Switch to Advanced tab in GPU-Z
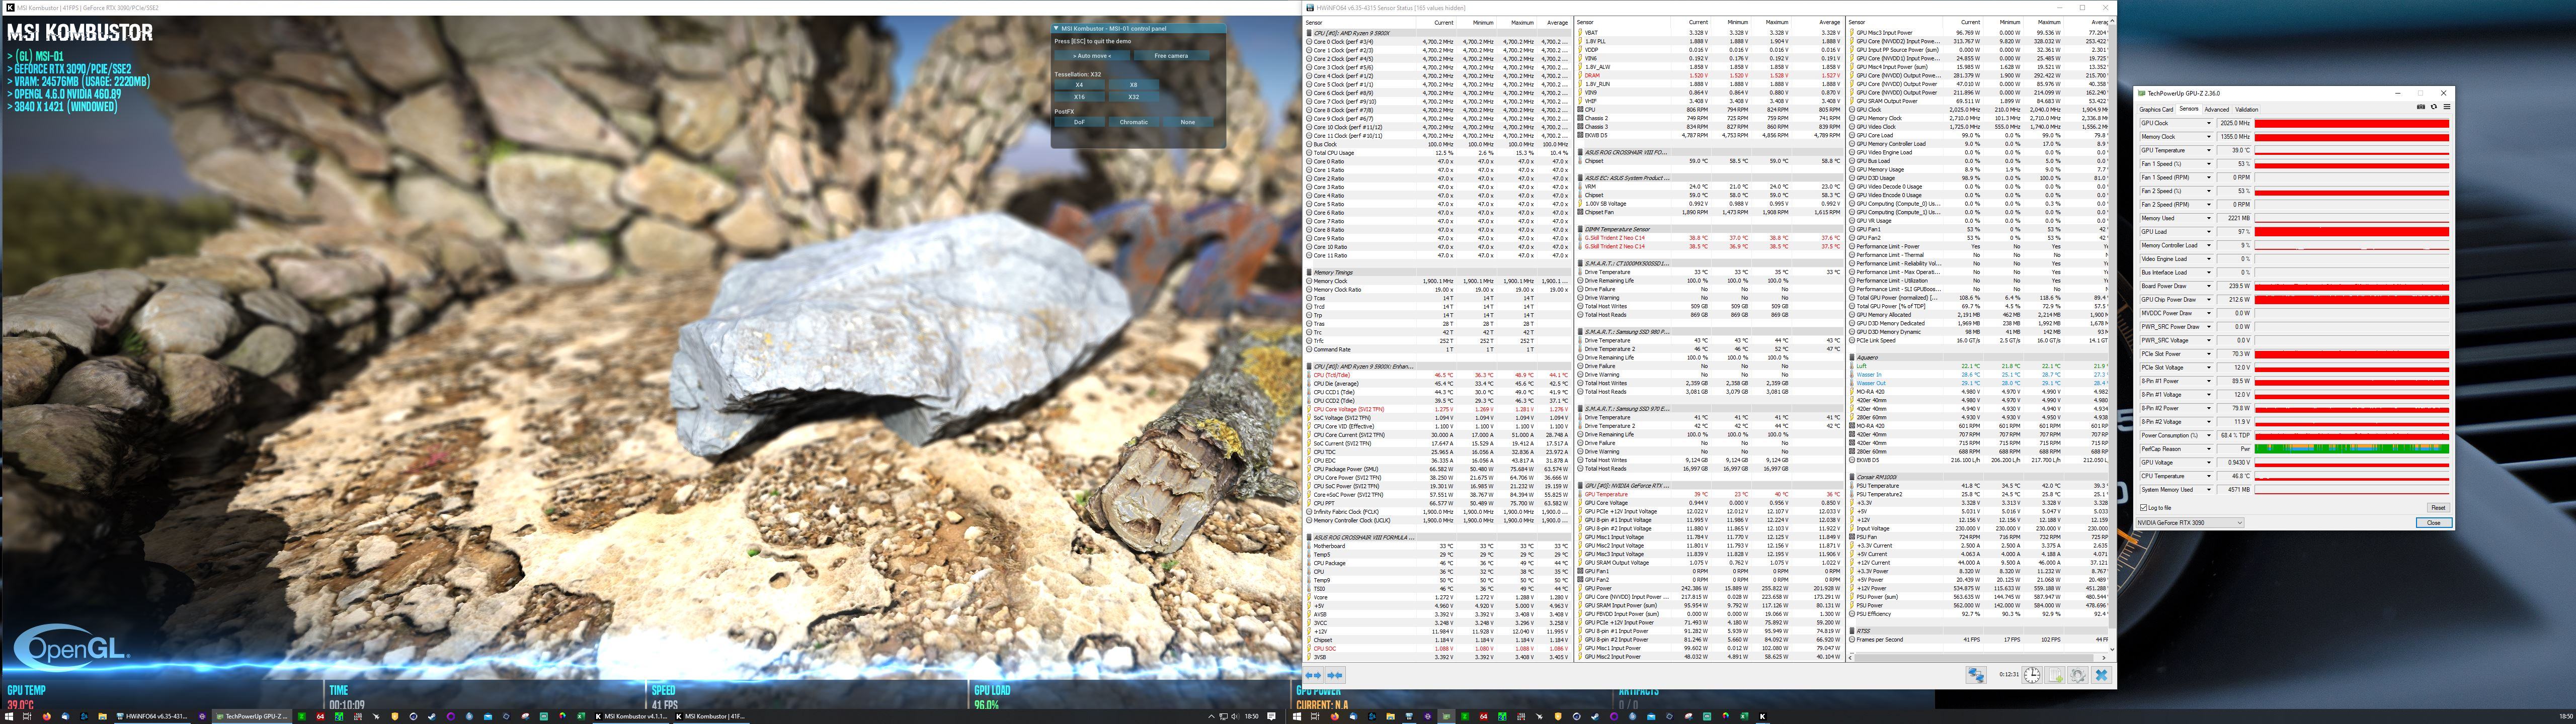 pyautogui.click(x=2217, y=109)
